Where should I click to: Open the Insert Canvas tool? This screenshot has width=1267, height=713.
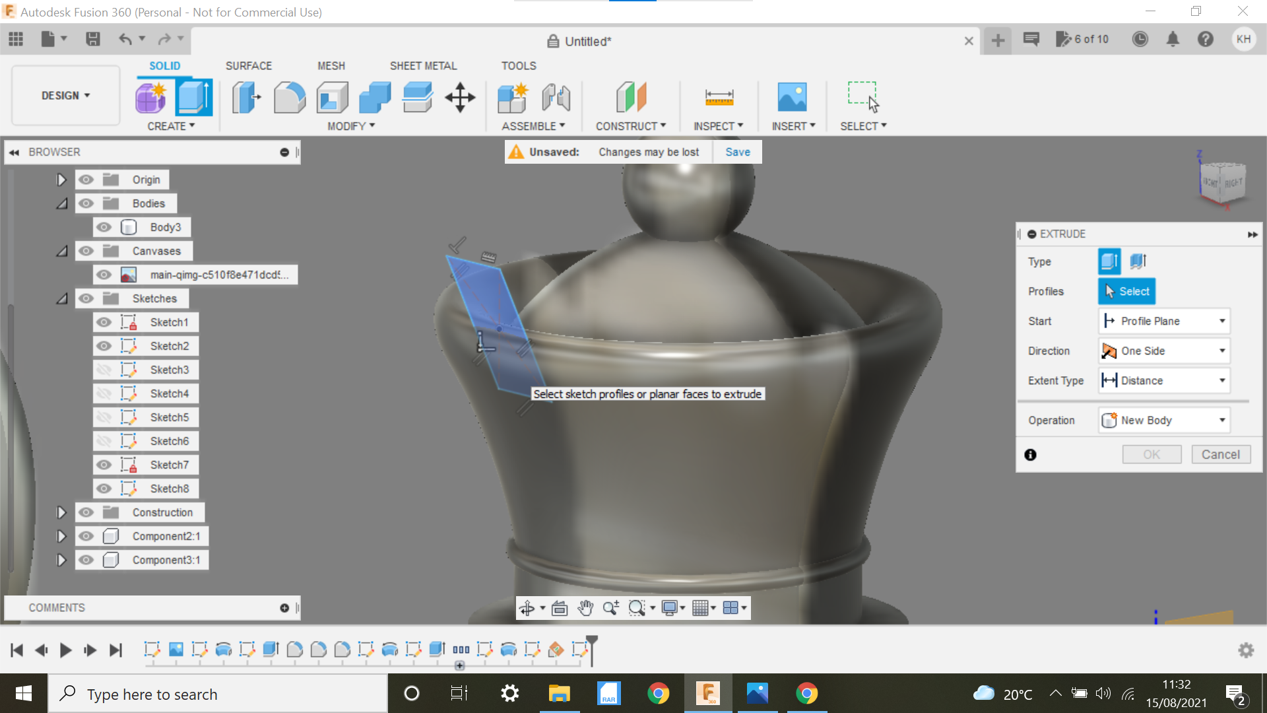tap(793, 97)
